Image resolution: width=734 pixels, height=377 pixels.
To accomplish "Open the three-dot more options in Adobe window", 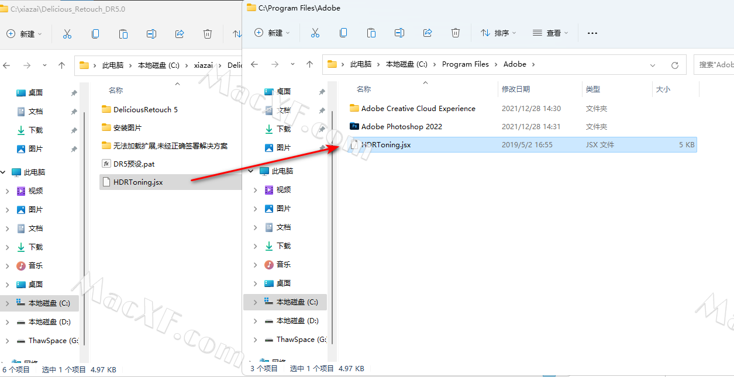I will [592, 33].
